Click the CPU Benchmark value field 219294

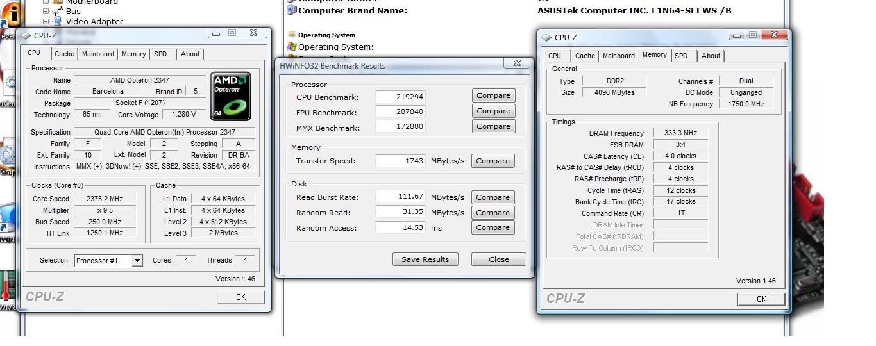click(400, 97)
